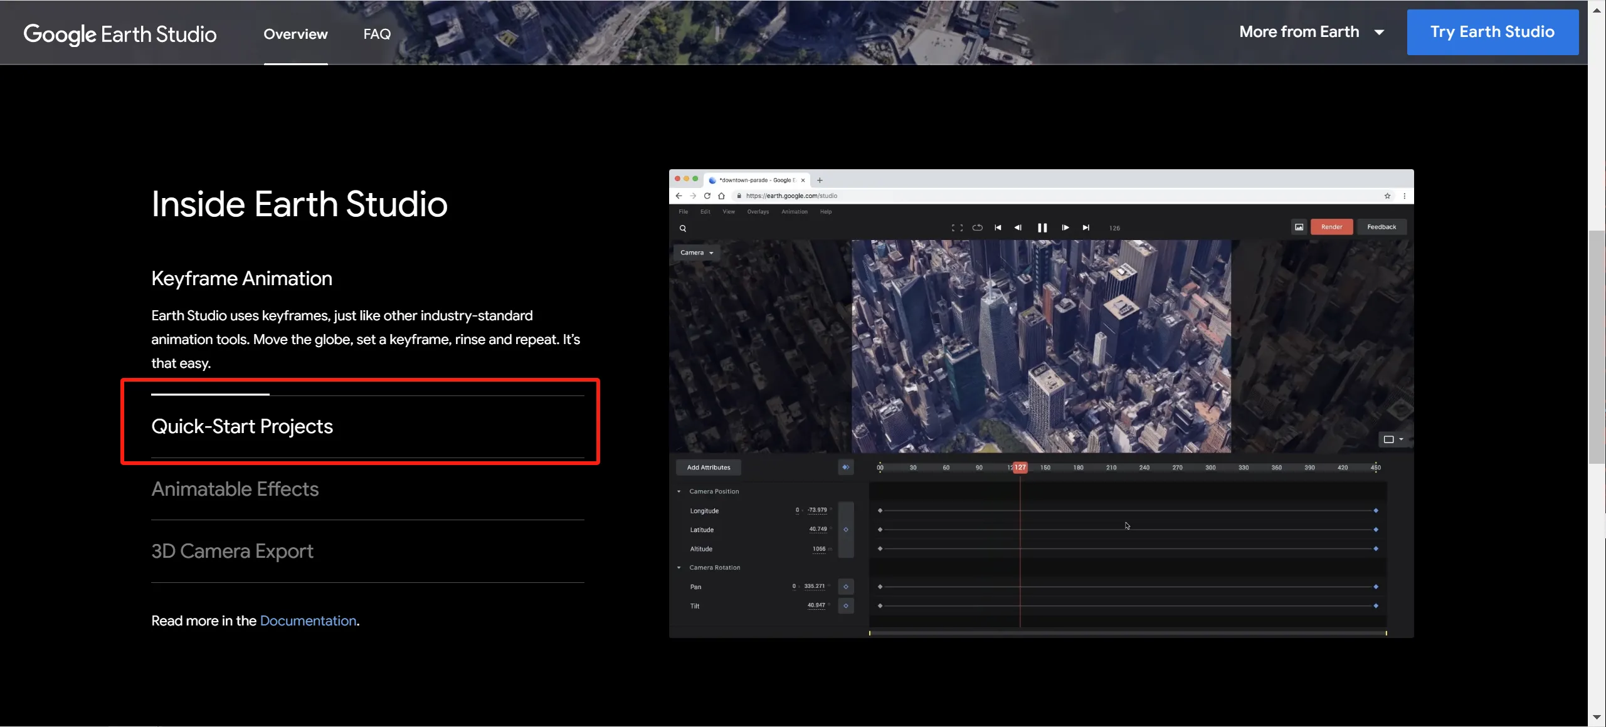This screenshot has height=727, width=1606.
Task: Click the Pan value 335.271
Action: tap(814, 587)
